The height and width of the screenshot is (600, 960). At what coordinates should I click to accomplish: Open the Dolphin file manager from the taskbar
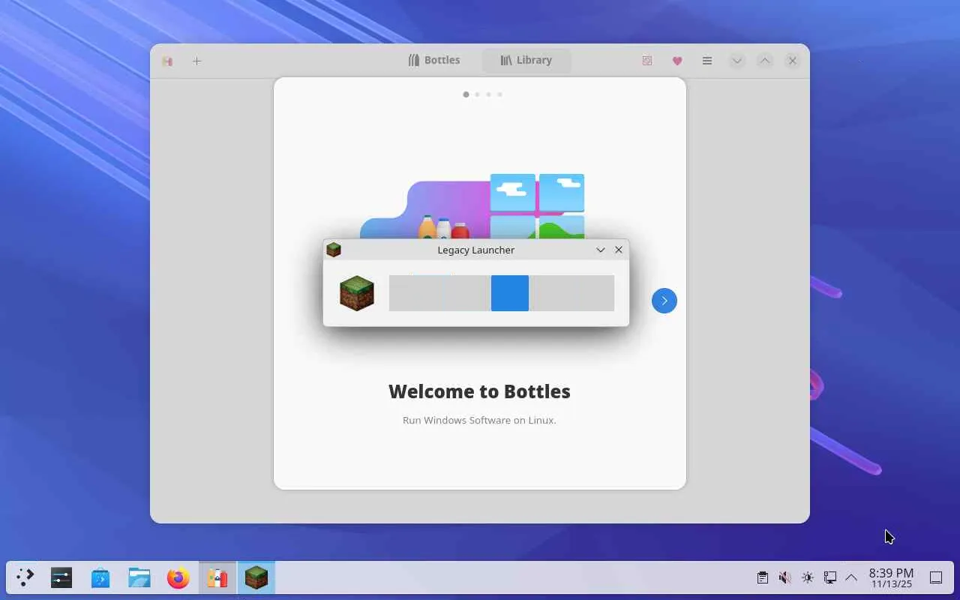tap(139, 577)
